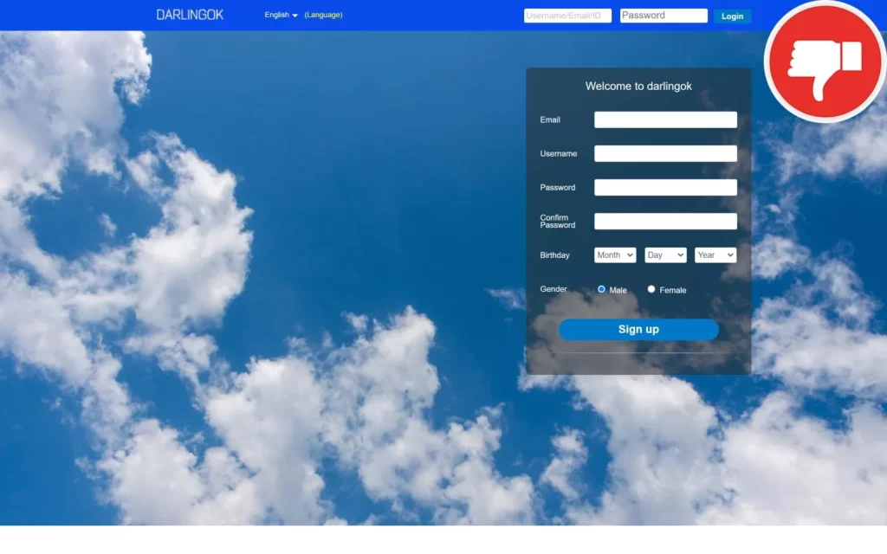This screenshot has height=554, width=887.
Task: Open the birthday Year dropdown
Action: point(715,255)
